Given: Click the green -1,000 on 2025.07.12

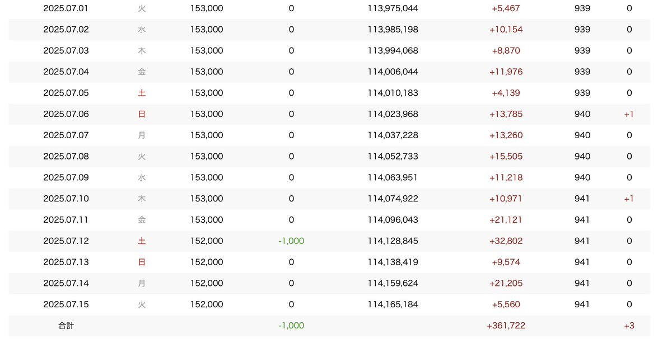Looking at the screenshot, I should (x=291, y=241).
